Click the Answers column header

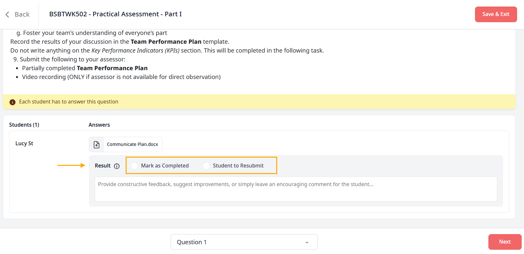click(99, 125)
